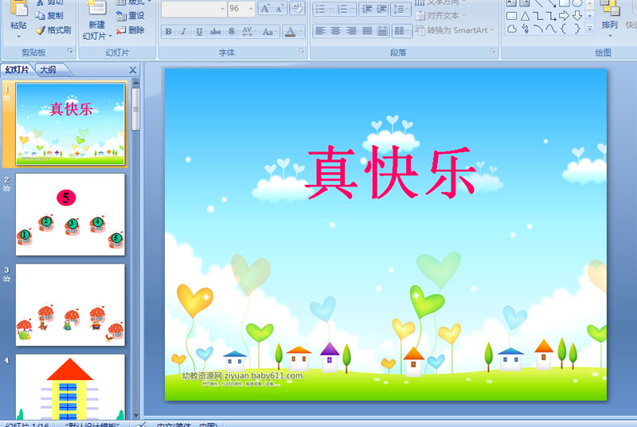Image resolution: width=637 pixels, height=427 pixels.
Task: Select the elbow arrow connector shape
Action: 551,16
